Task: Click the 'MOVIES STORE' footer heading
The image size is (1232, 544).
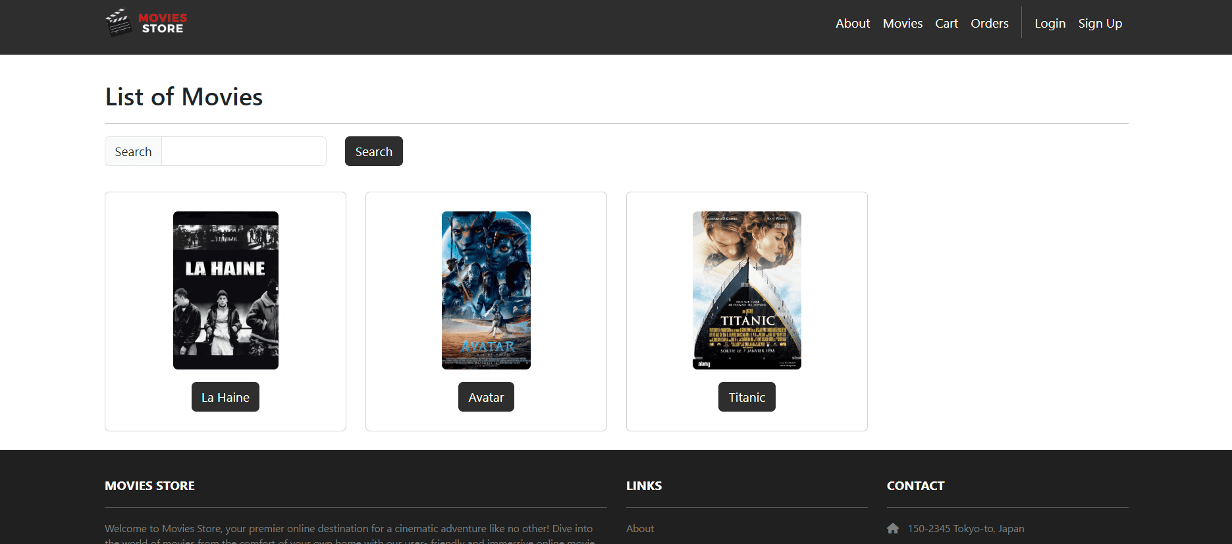Action: [x=149, y=485]
